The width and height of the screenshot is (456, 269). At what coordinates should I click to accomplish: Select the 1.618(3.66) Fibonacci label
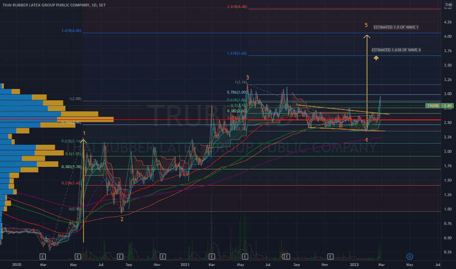click(237, 53)
